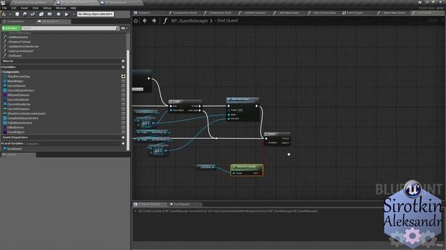Select the HasCurrentQuest function

(20, 51)
